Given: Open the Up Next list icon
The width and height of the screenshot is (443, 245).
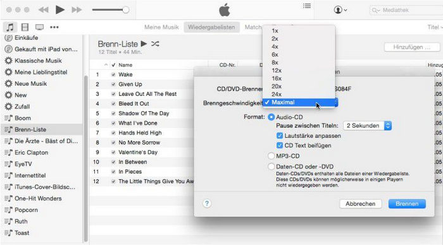Looking at the screenshot, I should (x=307, y=6).
